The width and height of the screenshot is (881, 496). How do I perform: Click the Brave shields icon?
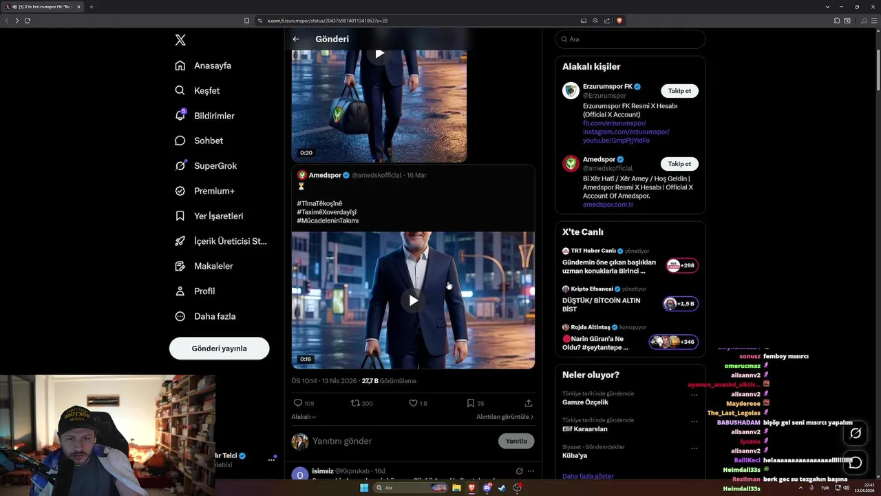click(x=619, y=21)
